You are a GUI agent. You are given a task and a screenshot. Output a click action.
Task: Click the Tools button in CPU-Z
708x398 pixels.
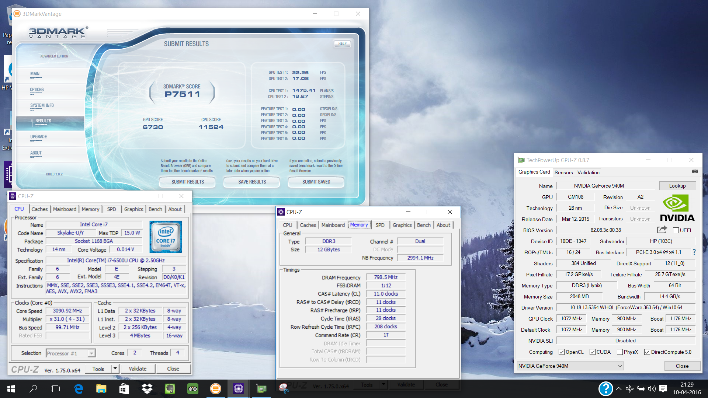click(98, 369)
